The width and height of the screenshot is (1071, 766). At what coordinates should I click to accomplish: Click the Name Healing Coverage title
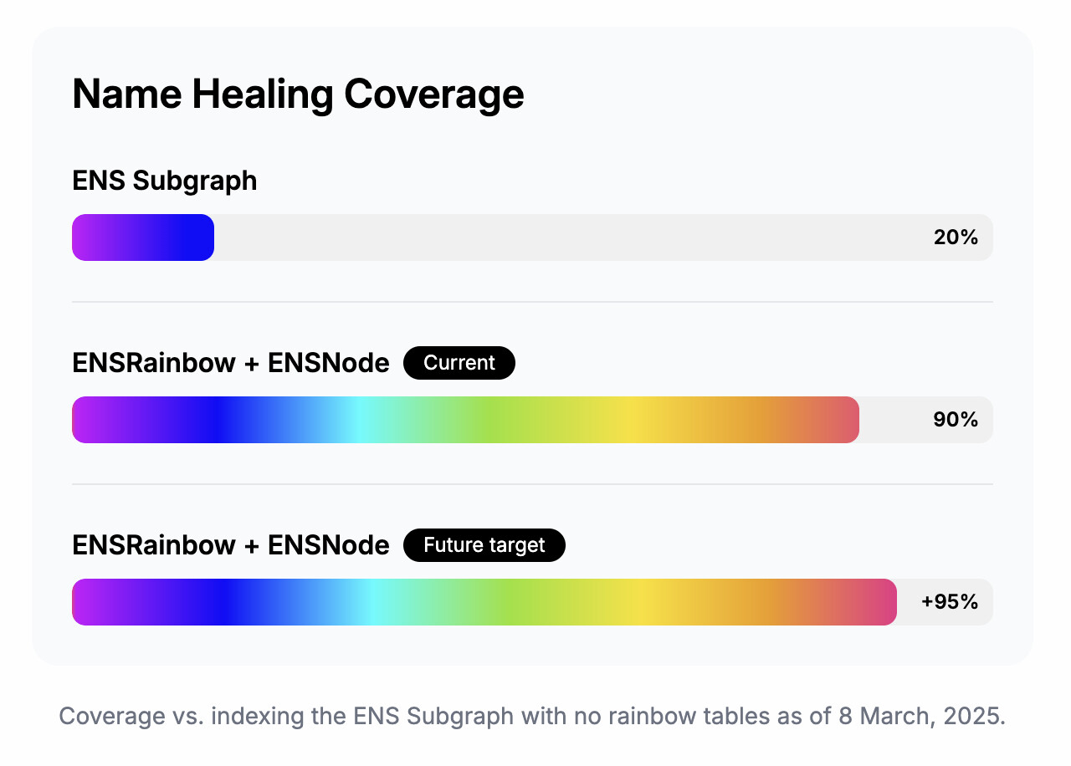[x=298, y=94]
